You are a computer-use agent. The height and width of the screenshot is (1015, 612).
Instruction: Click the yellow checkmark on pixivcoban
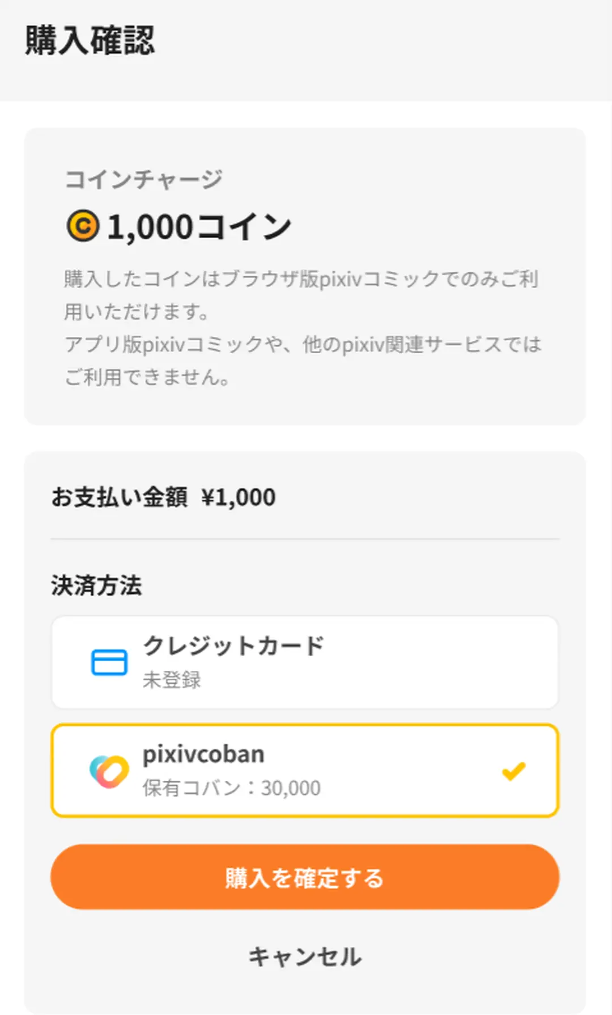point(513,771)
